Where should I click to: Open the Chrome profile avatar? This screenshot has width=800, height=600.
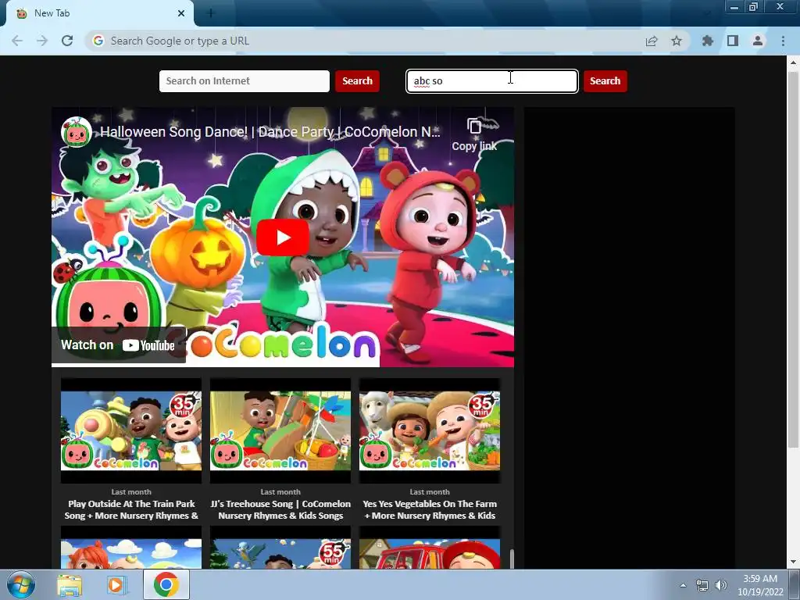coord(758,41)
